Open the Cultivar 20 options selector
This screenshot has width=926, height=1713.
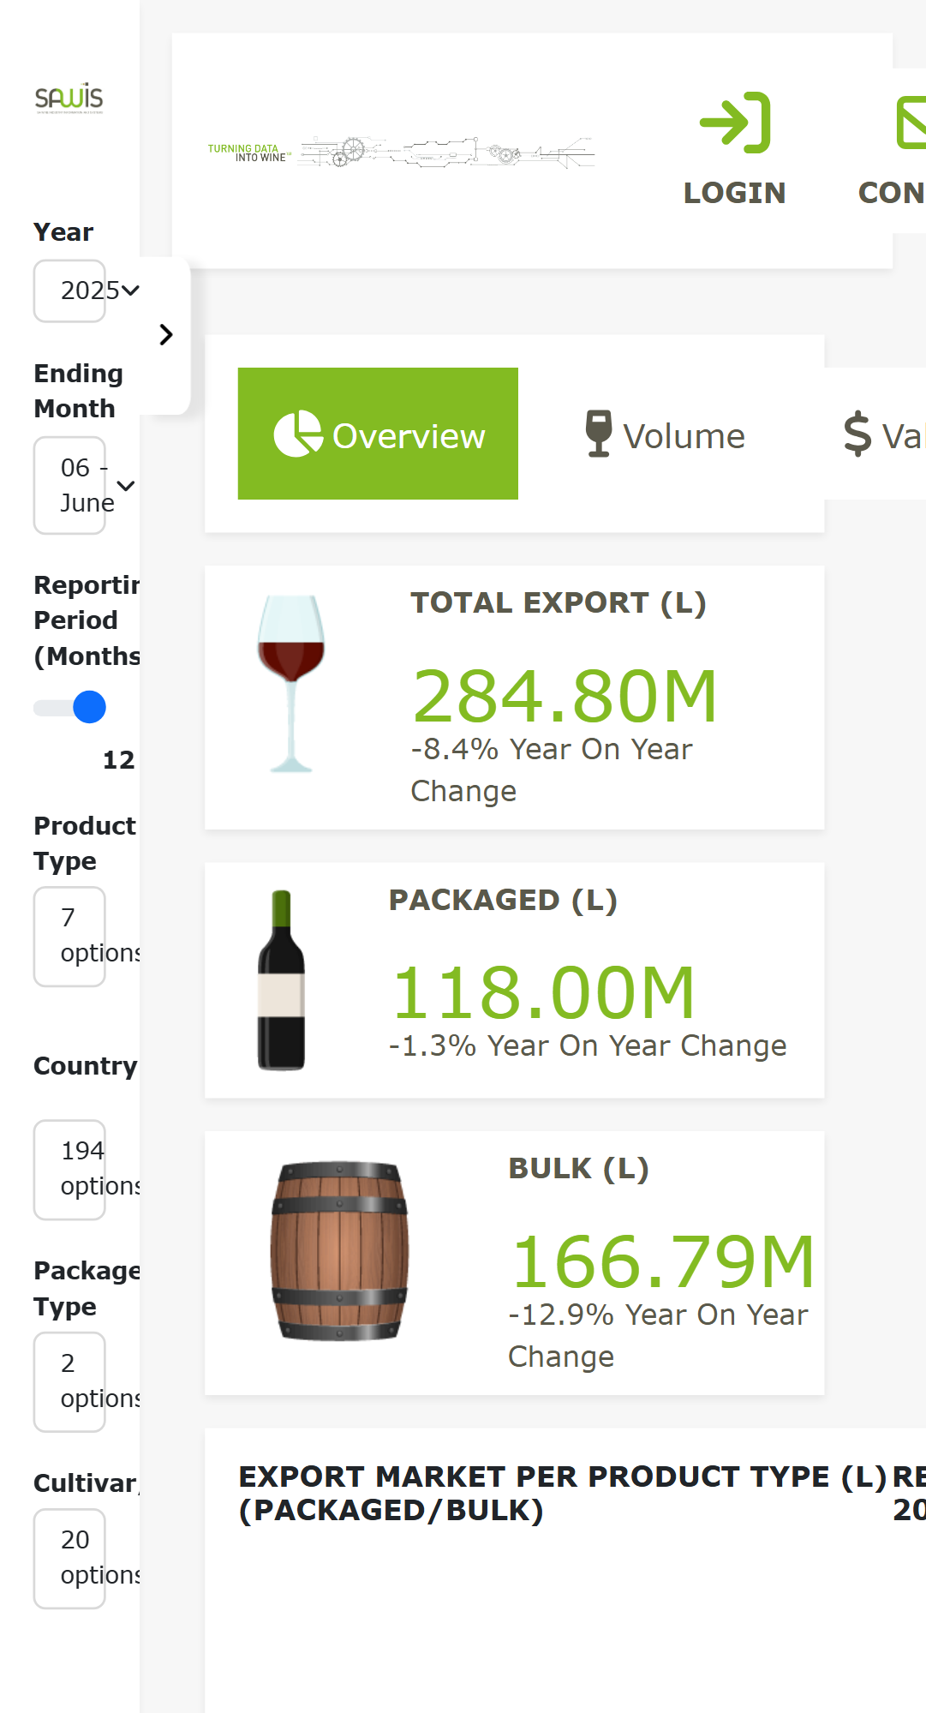coord(87,1559)
